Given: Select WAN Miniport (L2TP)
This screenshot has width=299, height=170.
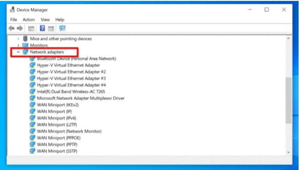Looking at the screenshot, I should (57, 125).
